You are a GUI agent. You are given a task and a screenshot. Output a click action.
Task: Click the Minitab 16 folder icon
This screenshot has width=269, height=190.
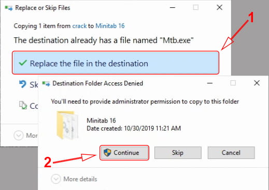67,125
